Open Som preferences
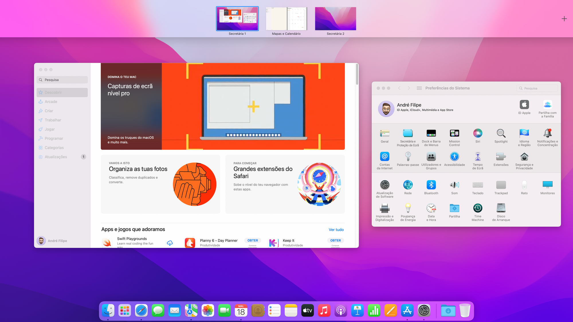The height and width of the screenshot is (322, 573). pyautogui.click(x=454, y=187)
